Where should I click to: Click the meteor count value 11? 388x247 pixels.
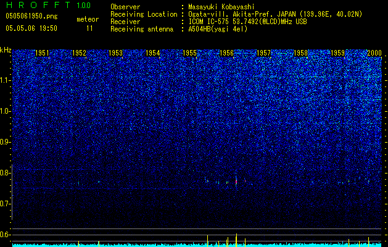[89, 28]
